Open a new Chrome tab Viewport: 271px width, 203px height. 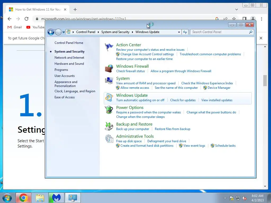[75, 10]
